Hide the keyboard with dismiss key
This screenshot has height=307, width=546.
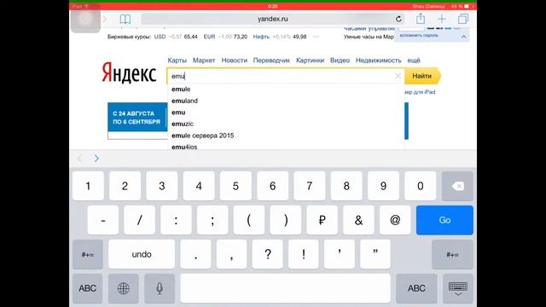click(458, 288)
